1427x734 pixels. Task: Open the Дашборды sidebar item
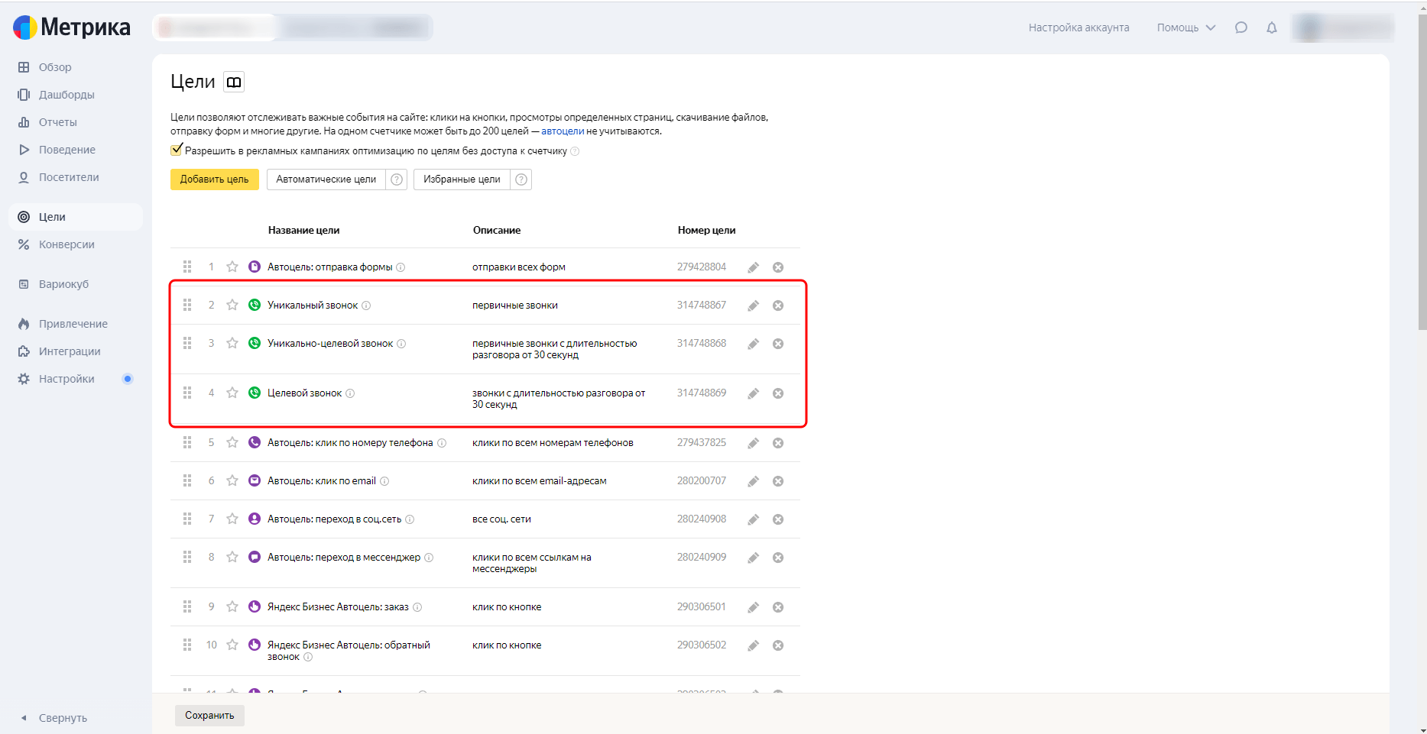(66, 95)
